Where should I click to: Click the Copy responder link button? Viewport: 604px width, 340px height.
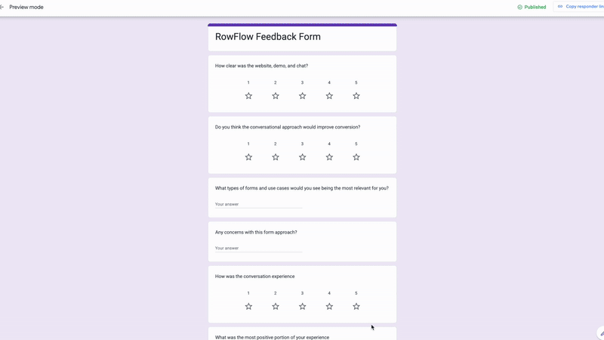click(x=580, y=7)
